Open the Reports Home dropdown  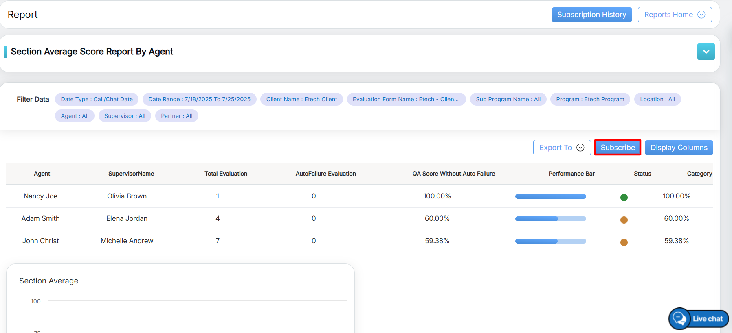674,15
